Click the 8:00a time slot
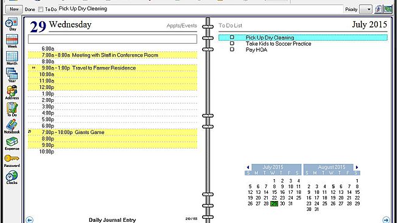The width and height of the screenshot is (398, 223). tap(113, 62)
